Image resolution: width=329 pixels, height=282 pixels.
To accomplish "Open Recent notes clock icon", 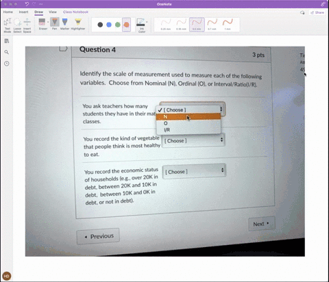I will (7, 64).
